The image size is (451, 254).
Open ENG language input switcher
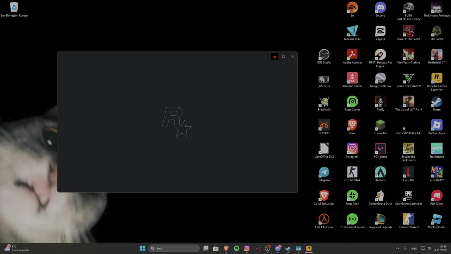click(414, 248)
